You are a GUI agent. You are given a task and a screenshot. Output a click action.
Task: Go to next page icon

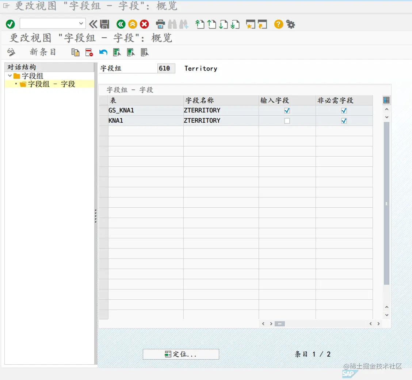pyautogui.click(x=223, y=24)
